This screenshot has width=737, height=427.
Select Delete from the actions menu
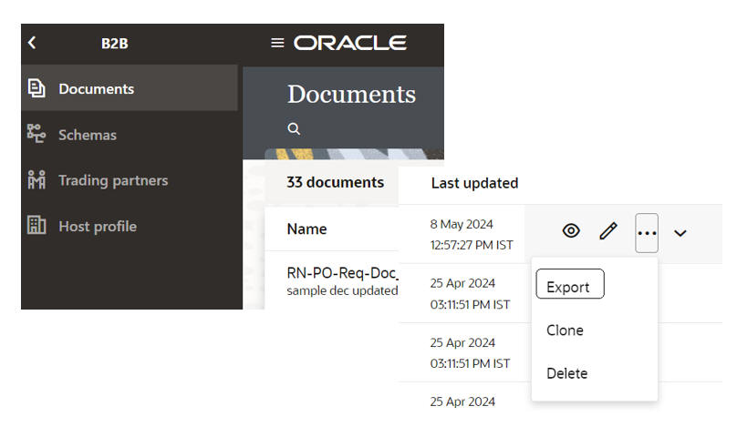click(566, 373)
